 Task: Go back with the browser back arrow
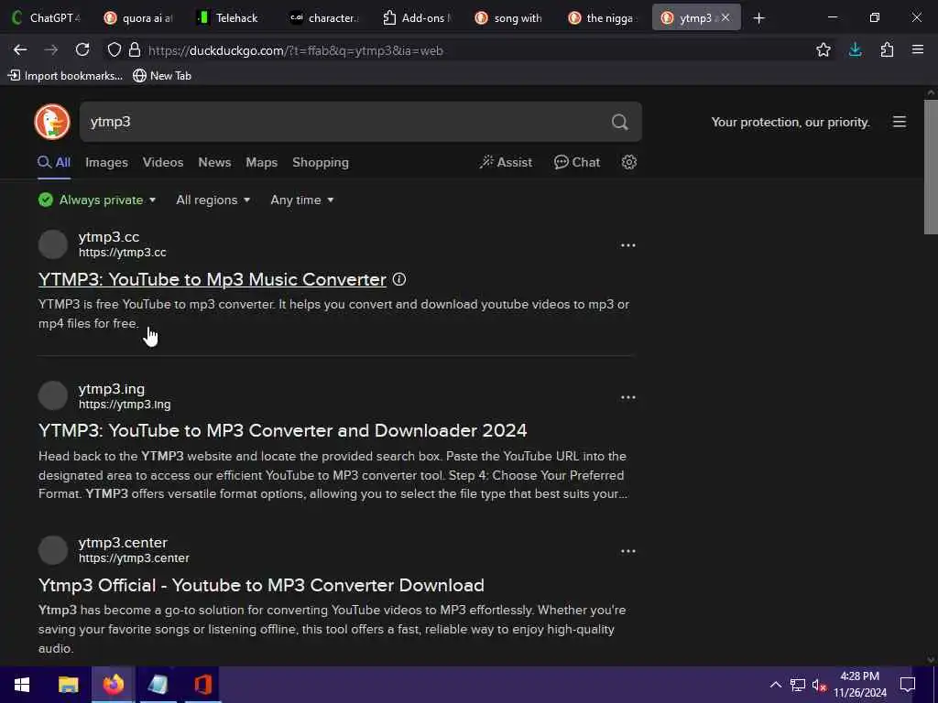(x=20, y=50)
